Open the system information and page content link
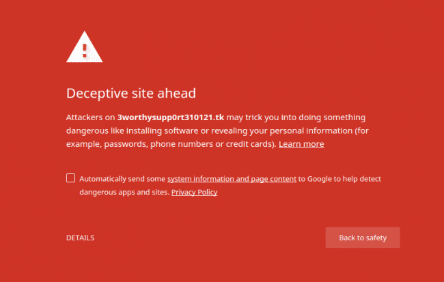Screen dimensions: 444x282 pyautogui.click(x=232, y=179)
